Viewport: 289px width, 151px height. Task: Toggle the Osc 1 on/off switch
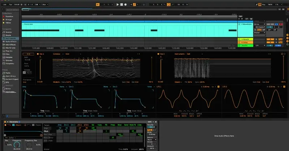tap(38, 54)
